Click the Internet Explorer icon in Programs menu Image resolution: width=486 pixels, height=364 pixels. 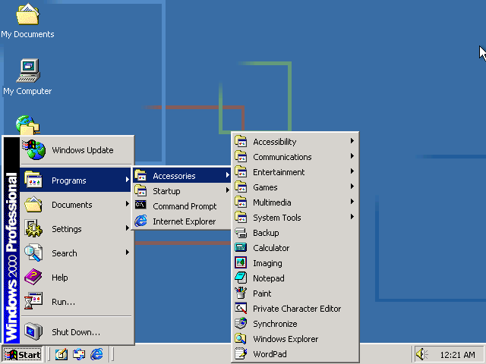[x=140, y=221]
